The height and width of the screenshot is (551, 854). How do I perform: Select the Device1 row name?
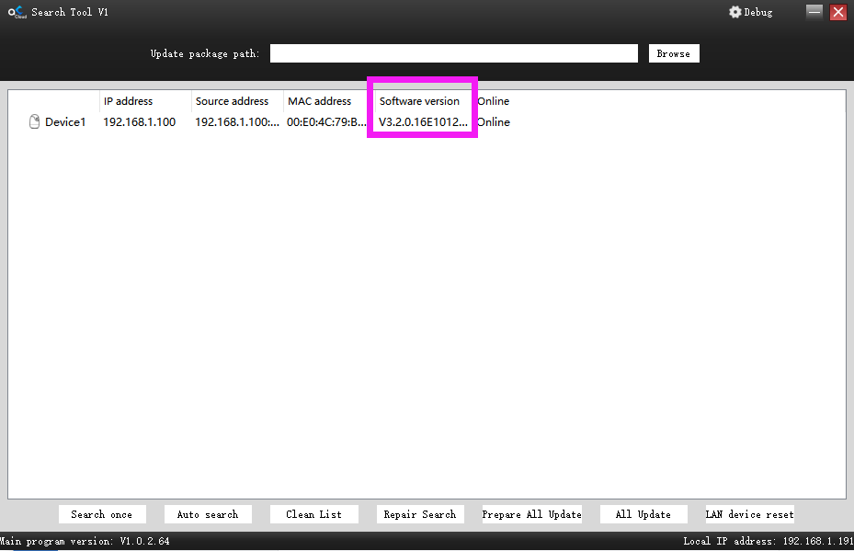[x=65, y=122]
